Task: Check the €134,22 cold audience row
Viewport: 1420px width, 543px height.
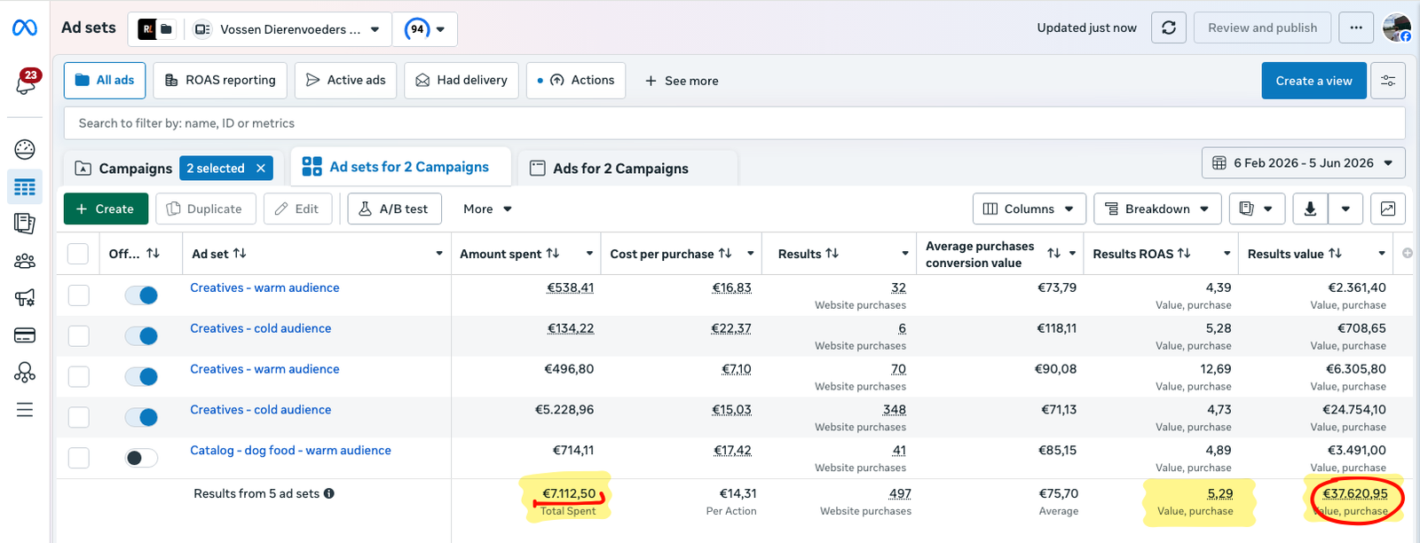Action: pos(79,336)
